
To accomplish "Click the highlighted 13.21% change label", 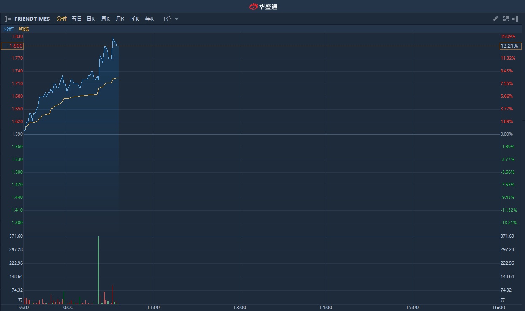I will pyautogui.click(x=510, y=46).
